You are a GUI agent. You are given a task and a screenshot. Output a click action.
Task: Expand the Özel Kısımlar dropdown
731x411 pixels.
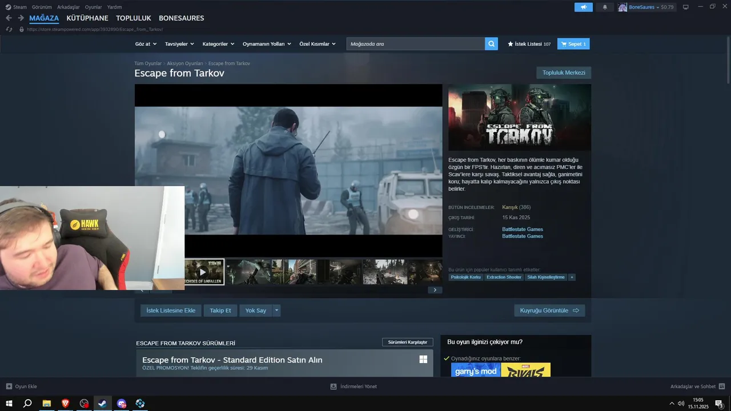[318, 44]
